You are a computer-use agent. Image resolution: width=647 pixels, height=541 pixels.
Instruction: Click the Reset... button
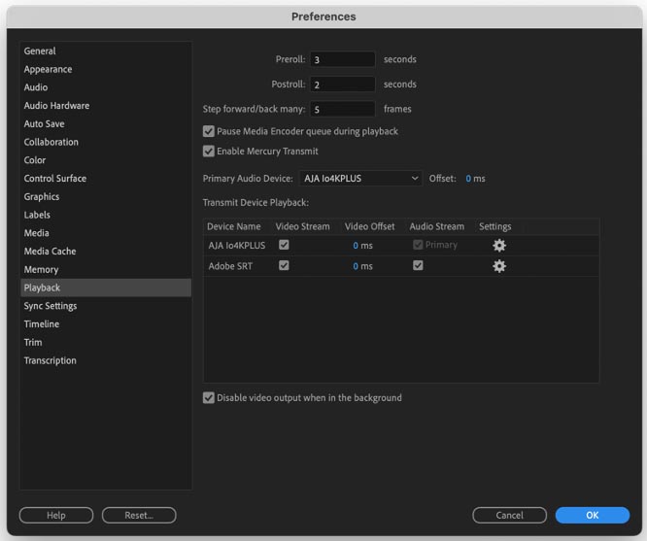coord(139,515)
